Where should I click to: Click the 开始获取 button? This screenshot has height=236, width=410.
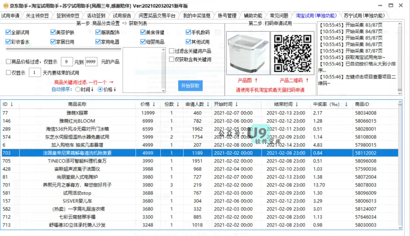click(x=190, y=86)
